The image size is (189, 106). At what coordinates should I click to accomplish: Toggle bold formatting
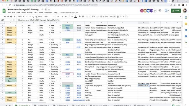(x=66, y=16)
